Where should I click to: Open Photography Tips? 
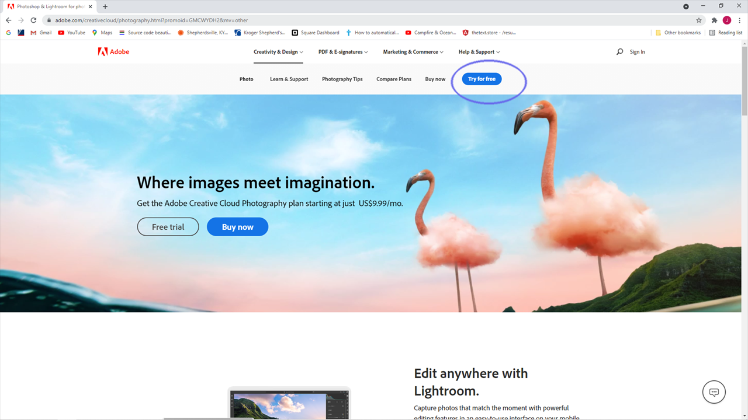342,79
